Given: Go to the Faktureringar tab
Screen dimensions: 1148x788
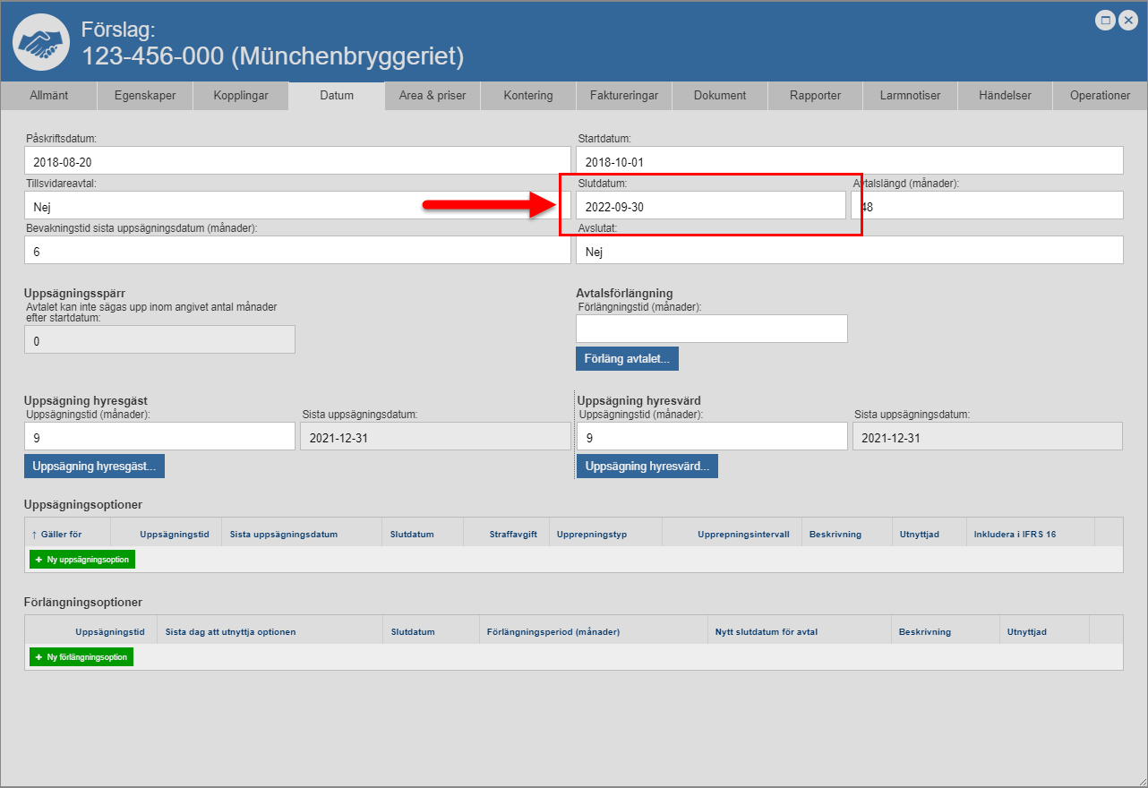Looking at the screenshot, I should coord(624,96).
